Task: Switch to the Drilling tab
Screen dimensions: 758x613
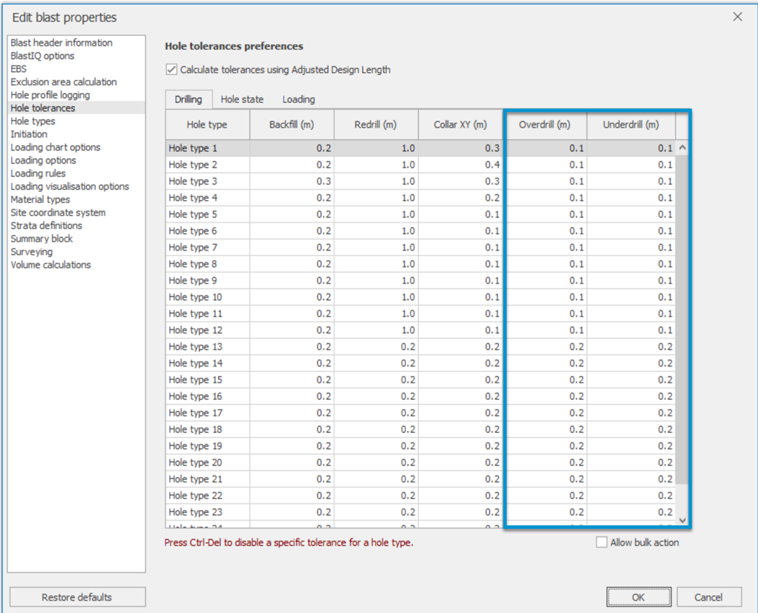Action: click(x=189, y=99)
